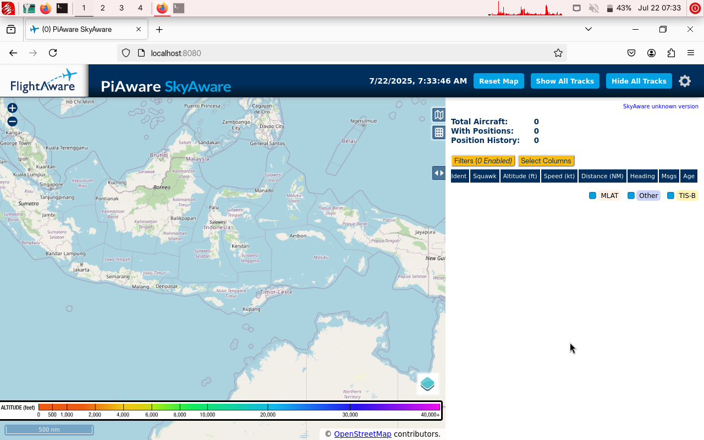Screen dimensions: 704x440
Task: Zoom in on the map
Action: tap(12, 108)
